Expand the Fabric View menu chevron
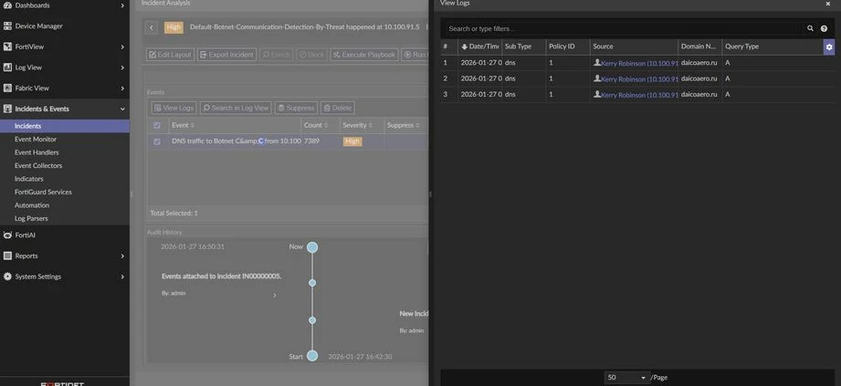This screenshot has width=841, height=386. pos(122,88)
